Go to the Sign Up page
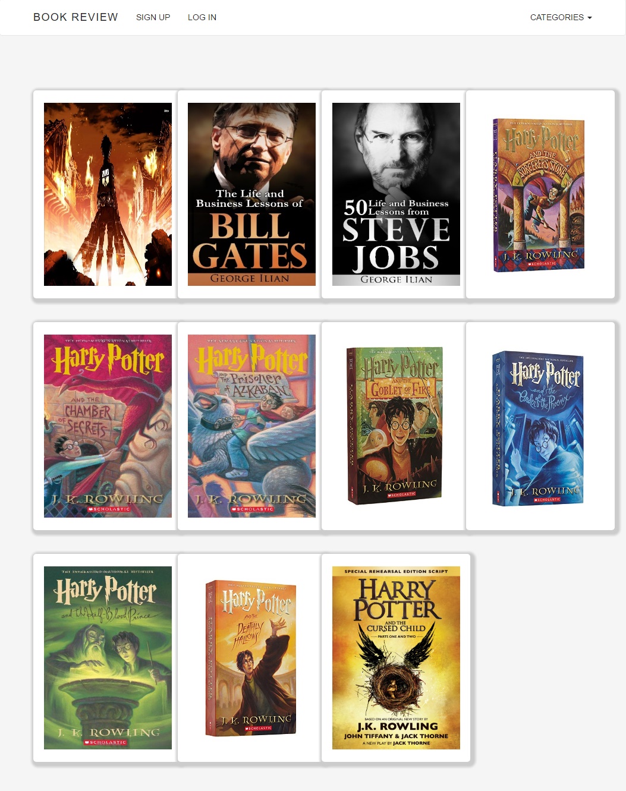626x791 pixels. 153,17
